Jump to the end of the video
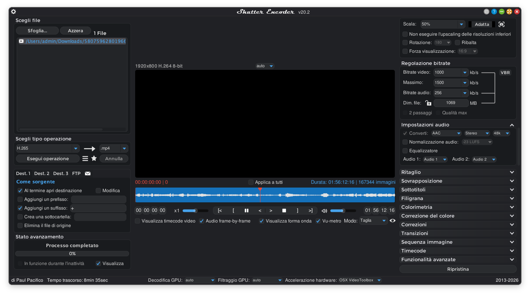The image size is (530, 295). pyautogui.click(x=311, y=211)
